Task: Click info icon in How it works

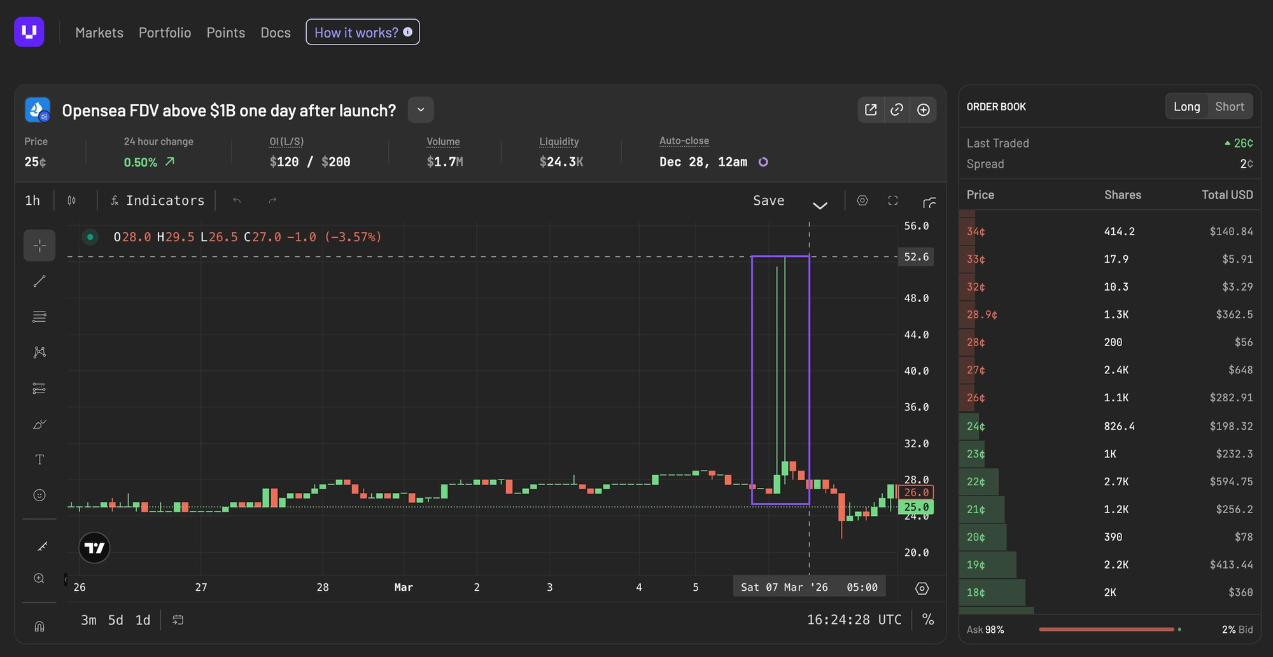Action: [408, 32]
